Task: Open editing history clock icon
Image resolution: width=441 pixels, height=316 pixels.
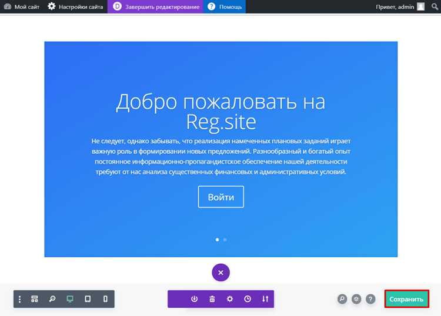Action: pyautogui.click(x=248, y=299)
